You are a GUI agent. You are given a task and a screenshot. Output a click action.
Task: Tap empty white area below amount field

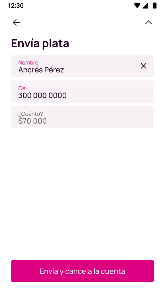click(x=82, y=193)
